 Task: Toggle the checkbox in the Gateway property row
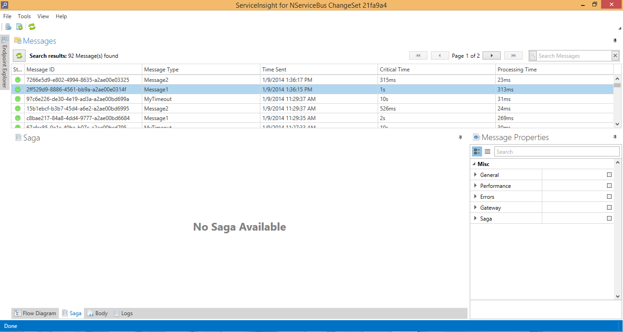click(609, 207)
